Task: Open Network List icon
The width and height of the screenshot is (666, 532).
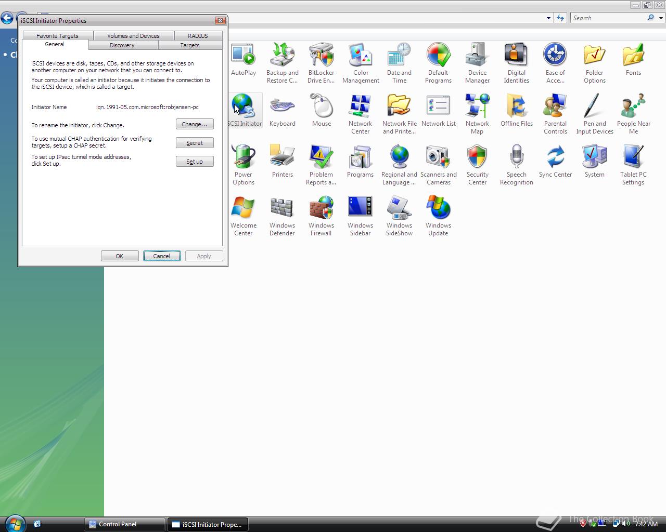Action: (439, 110)
